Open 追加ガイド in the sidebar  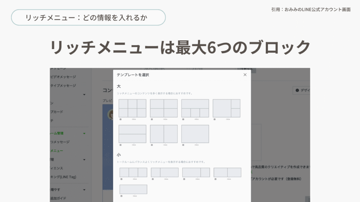60,198
